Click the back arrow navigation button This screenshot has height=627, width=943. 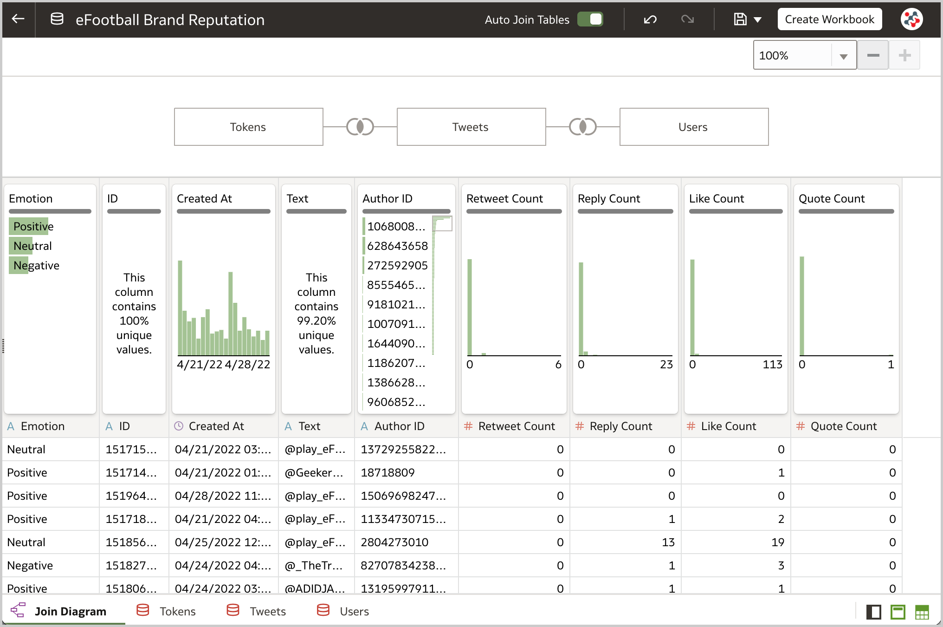[19, 19]
